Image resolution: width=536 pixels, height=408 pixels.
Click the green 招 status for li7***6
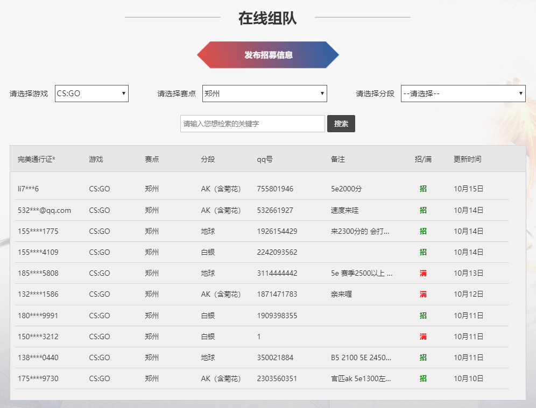click(x=423, y=189)
